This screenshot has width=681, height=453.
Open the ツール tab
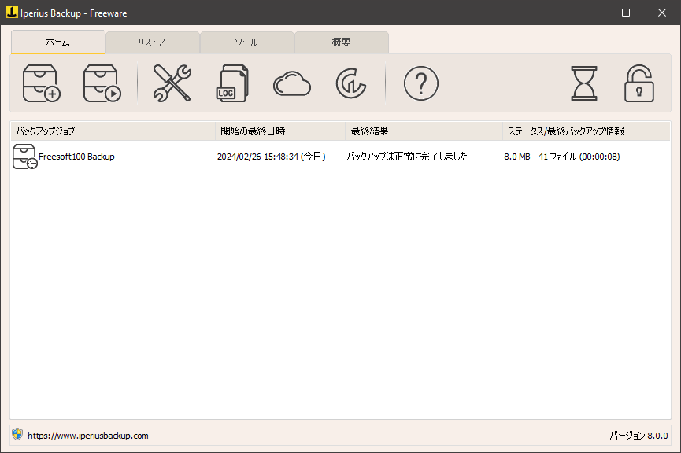pos(246,42)
